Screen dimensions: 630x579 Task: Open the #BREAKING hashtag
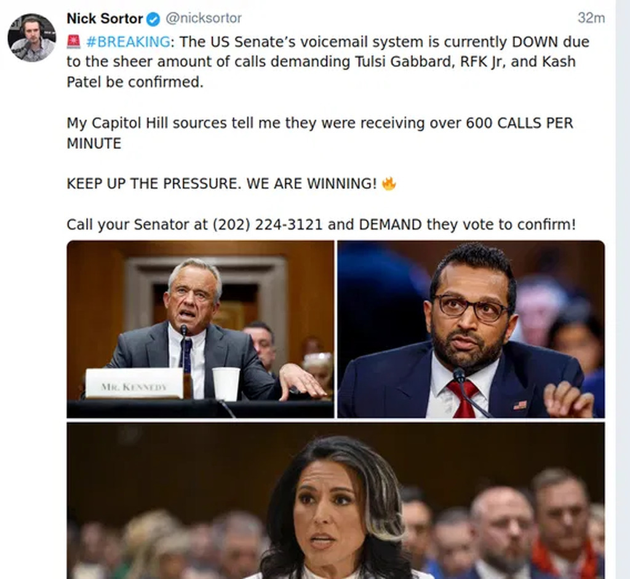[128, 42]
